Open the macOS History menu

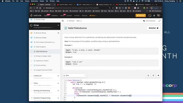[x=27, y=1]
